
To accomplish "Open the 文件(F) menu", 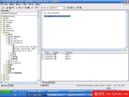I will pos(5,4).
